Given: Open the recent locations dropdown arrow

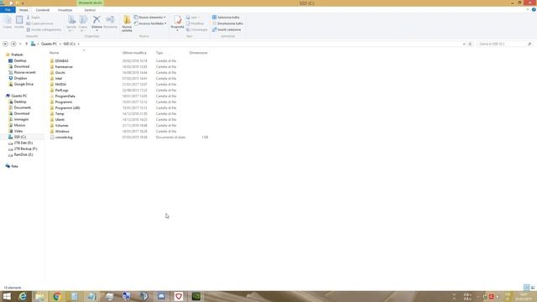Looking at the screenshot, I should [x=20, y=44].
